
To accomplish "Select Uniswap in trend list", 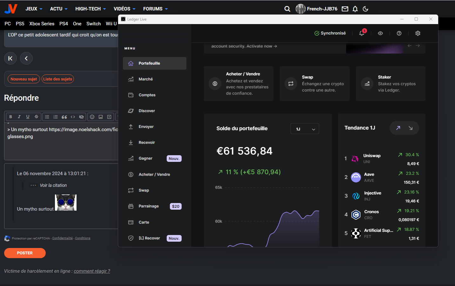I will (x=382, y=159).
